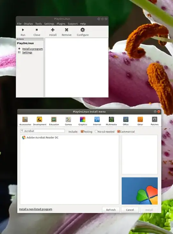Click the PlayOnLinux heading in Actions sidebar
The height and width of the screenshot is (234, 173).
pos(25,43)
